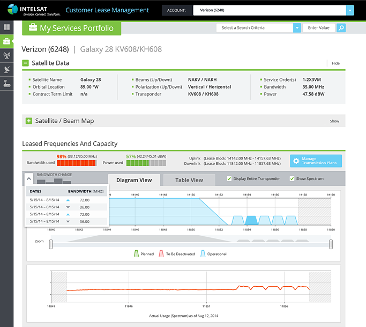The image size is (366, 327).
Task: Click the 57% power used label
Action: click(x=131, y=156)
